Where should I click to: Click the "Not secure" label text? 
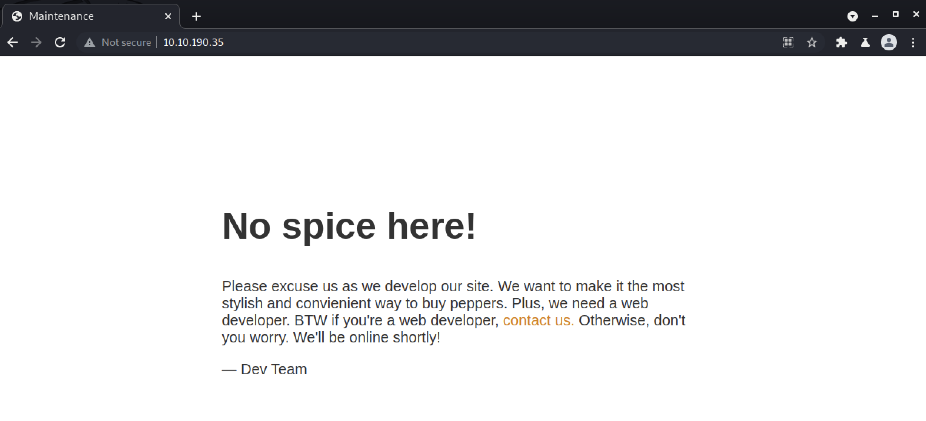(x=126, y=43)
